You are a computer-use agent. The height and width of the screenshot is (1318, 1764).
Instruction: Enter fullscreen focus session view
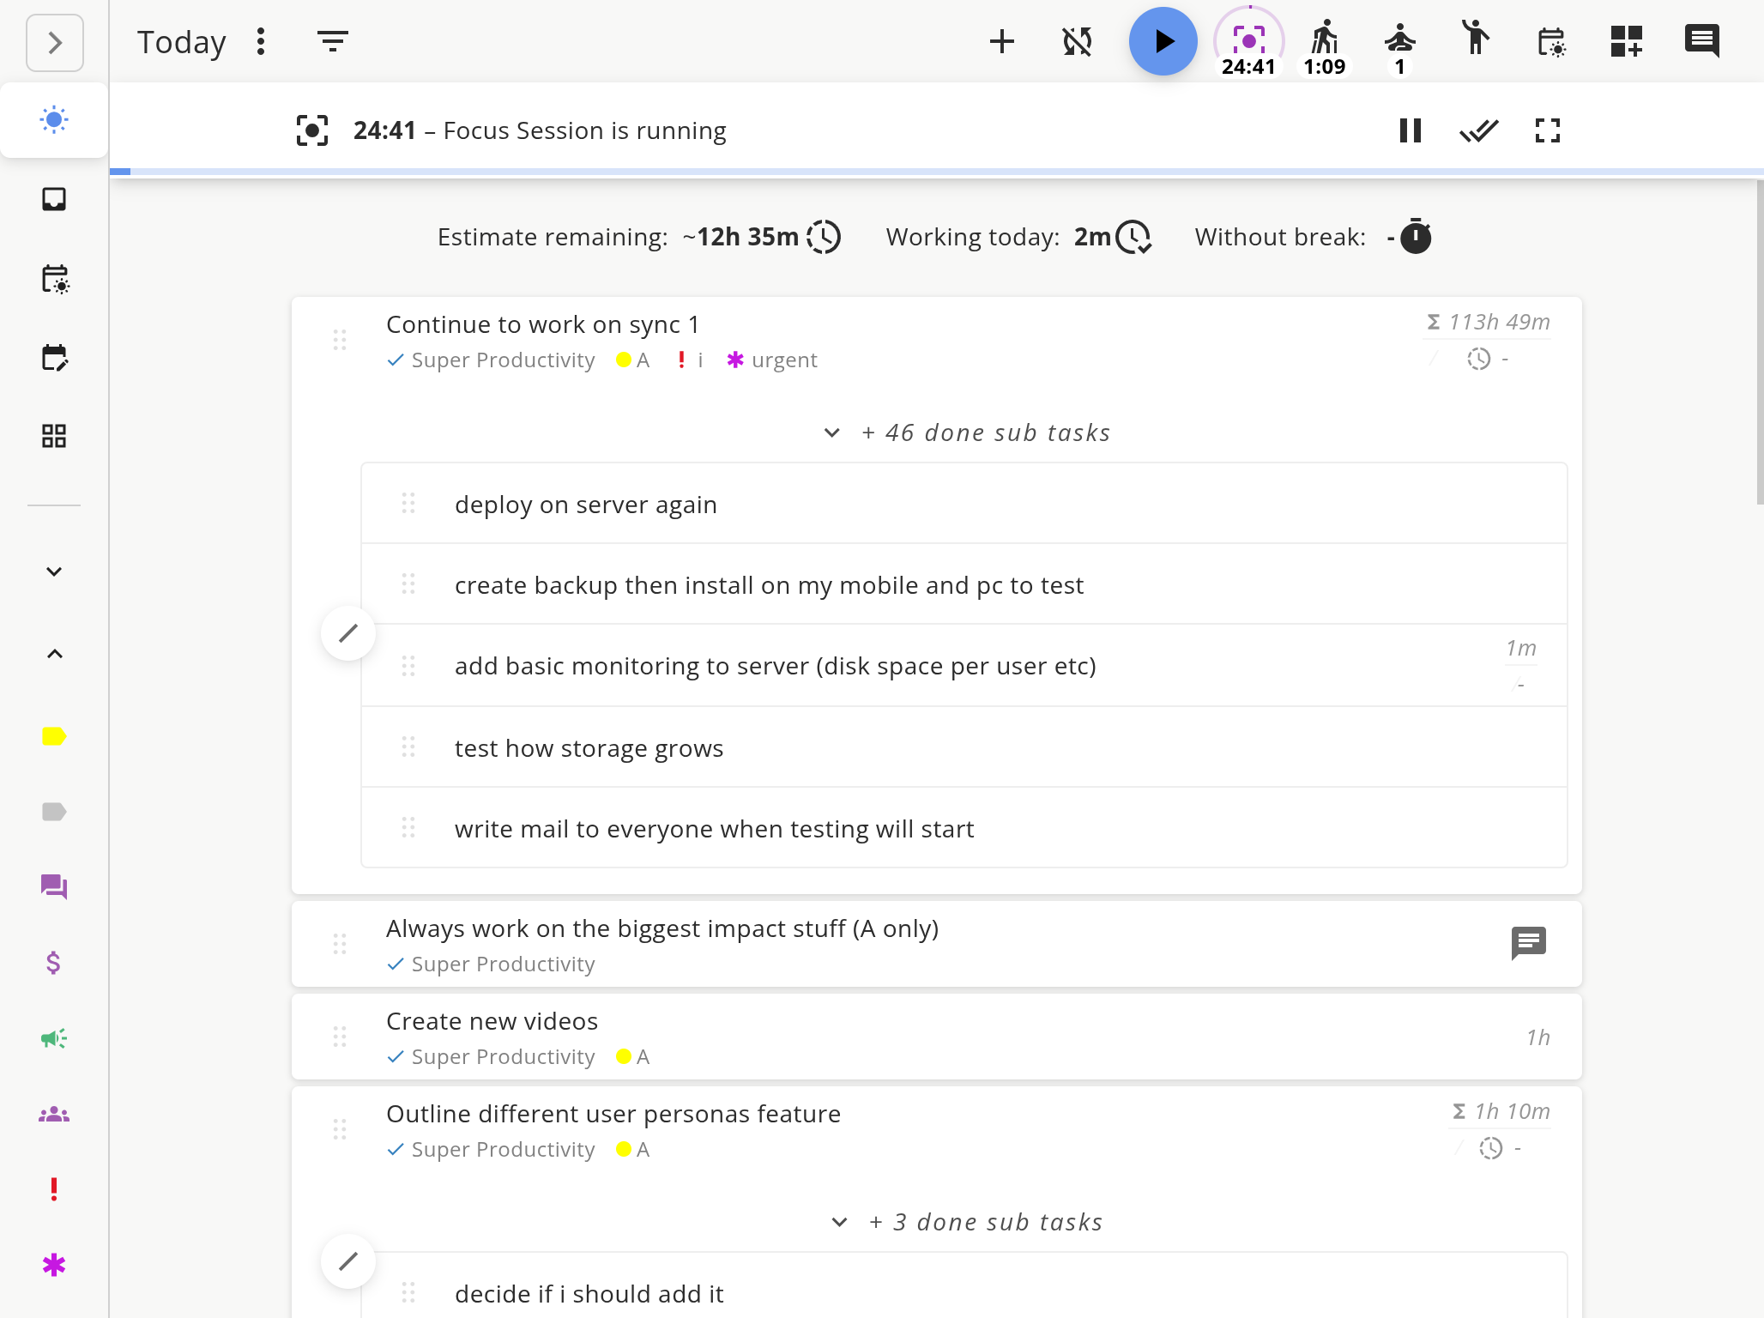pos(1547,130)
